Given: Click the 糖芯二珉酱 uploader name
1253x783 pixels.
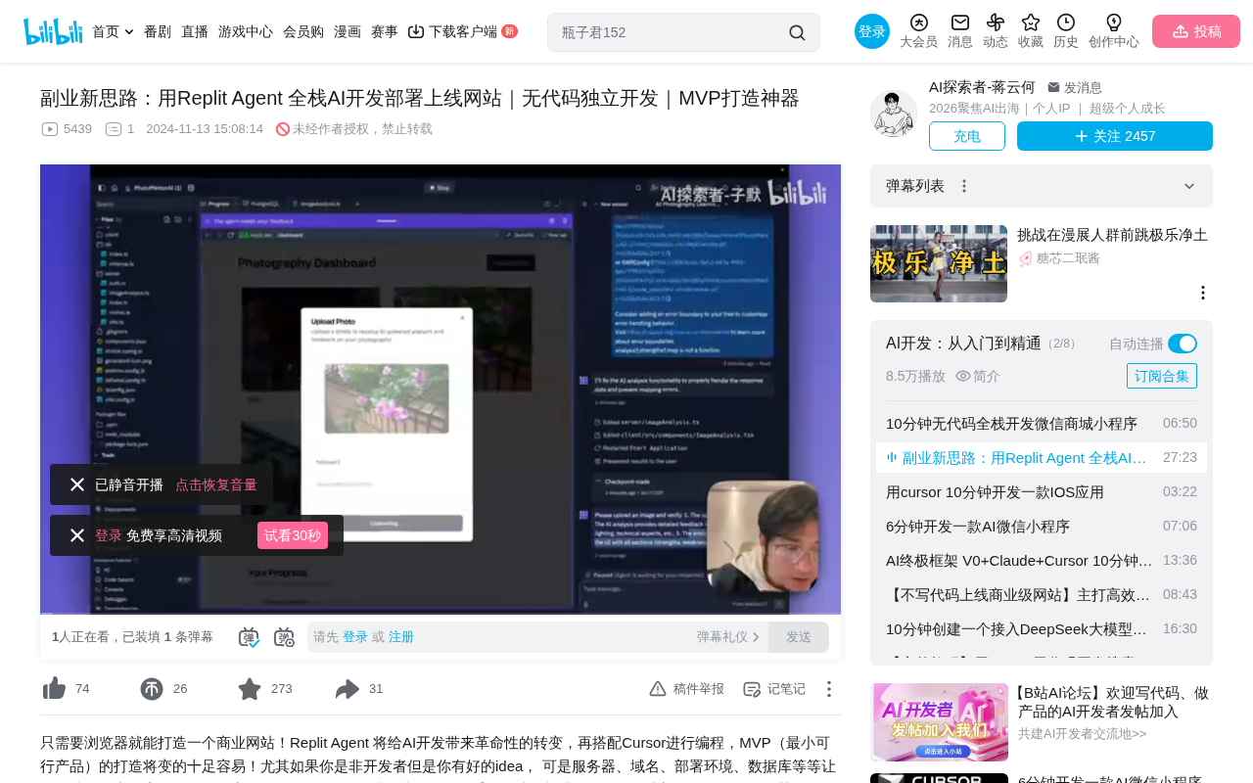Looking at the screenshot, I should coord(1068,258).
